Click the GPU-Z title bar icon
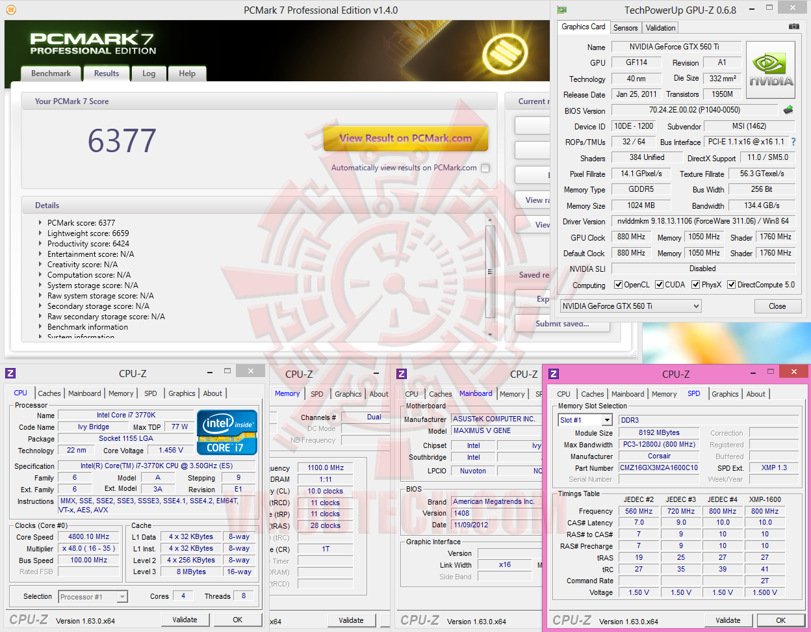 (562, 10)
